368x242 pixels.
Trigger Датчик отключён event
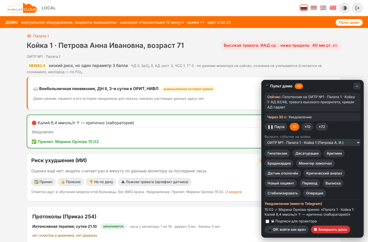point(283,173)
